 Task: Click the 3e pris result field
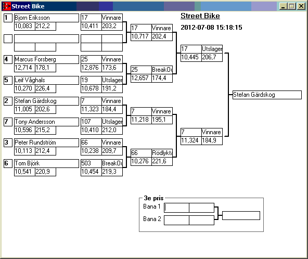241,215
